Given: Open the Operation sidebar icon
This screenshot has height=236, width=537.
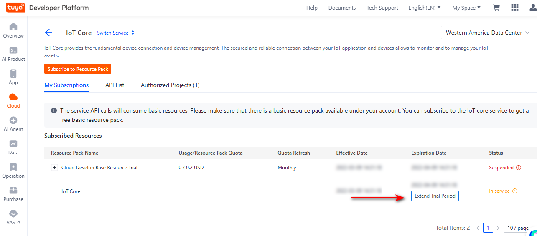Looking at the screenshot, I should pyautogui.click(x=13, y=167).
